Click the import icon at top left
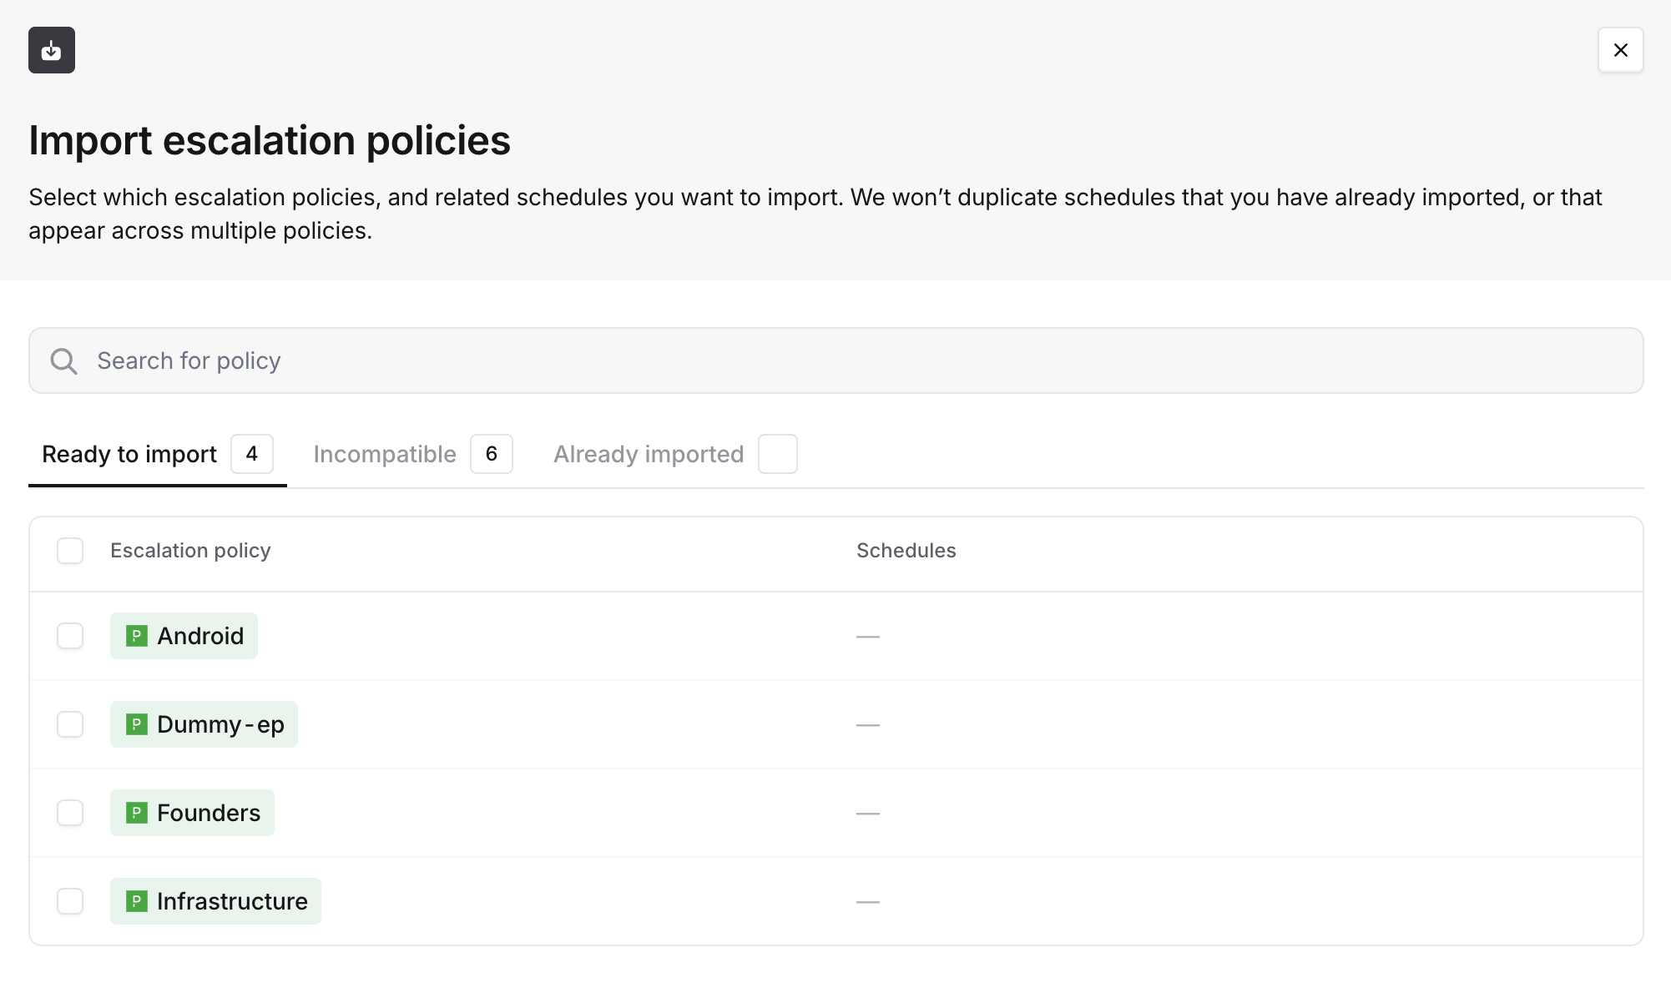This screenshot has height=1008, width=1671. click(52, 50)
